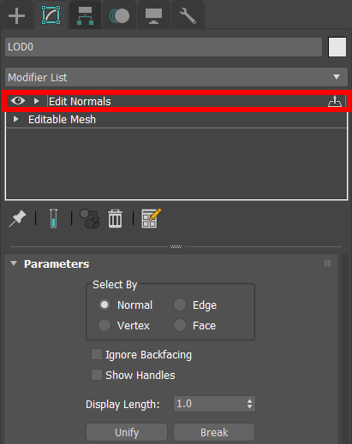Open the Hierarchy panel tab
Viewport: 352px width, 444px height.
(x=85, y=15)
